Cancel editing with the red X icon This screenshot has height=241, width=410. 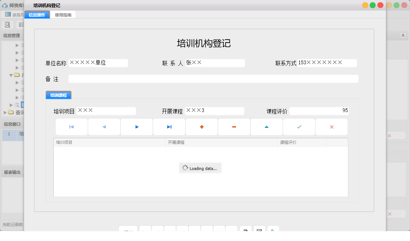331,127
